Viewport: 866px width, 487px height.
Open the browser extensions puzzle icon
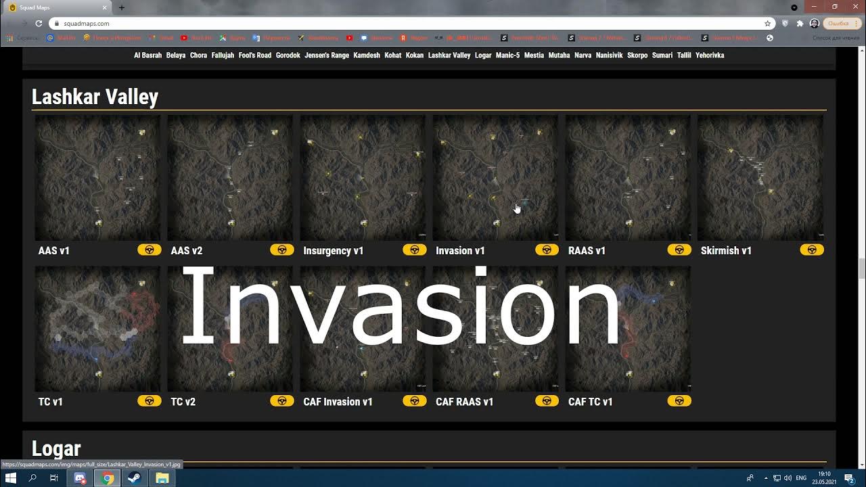[800, 23]
